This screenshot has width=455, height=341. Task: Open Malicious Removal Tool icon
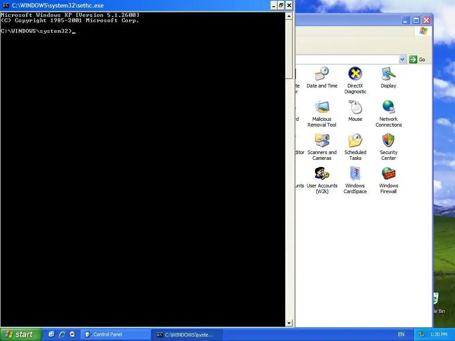pos(322,114)
